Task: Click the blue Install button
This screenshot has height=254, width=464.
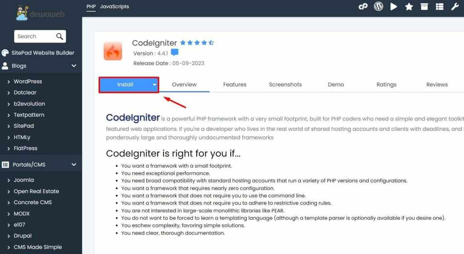Action: pos(125,85)
